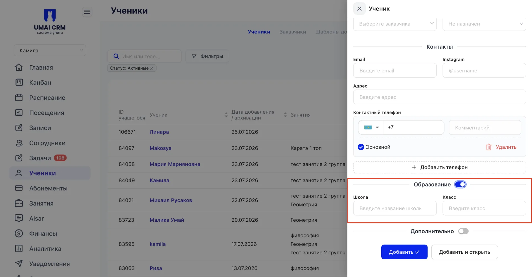This screenshot has width=532, height=277.
Task: Uncheck the Основной phone checkbox
Action: (361, 147)
